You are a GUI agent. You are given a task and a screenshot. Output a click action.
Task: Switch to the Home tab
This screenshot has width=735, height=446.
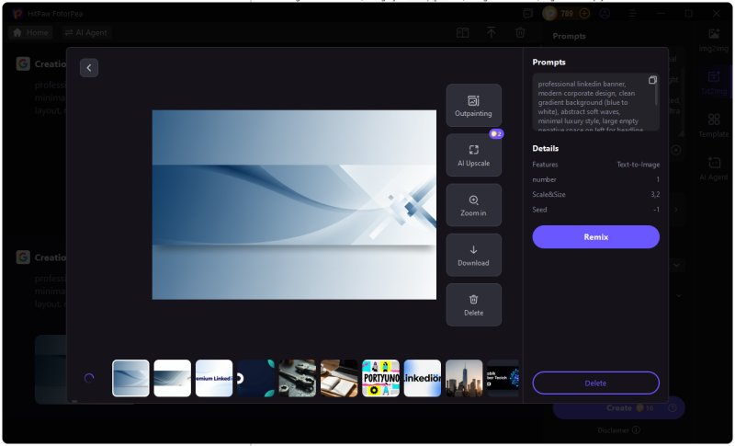(31, 32)
